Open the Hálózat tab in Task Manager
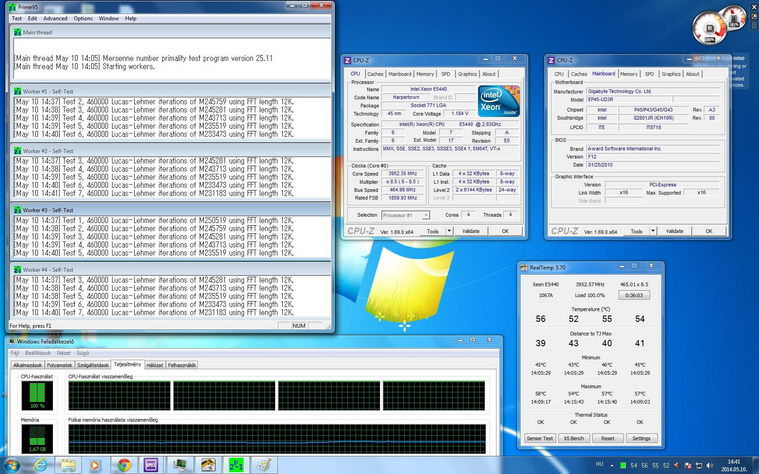 coord(155,365)
